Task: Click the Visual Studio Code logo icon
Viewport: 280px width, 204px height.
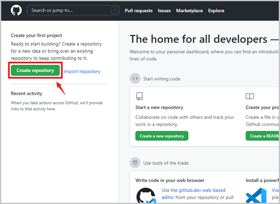Action: [x=256, y=196]
